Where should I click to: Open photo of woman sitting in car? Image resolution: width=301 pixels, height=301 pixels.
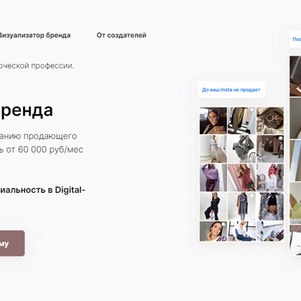[213, 121]
